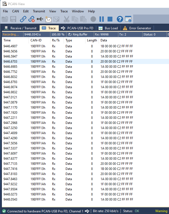Select the trace row at 9446.6703
Viewport: 169px width, 214px height.
54,62
